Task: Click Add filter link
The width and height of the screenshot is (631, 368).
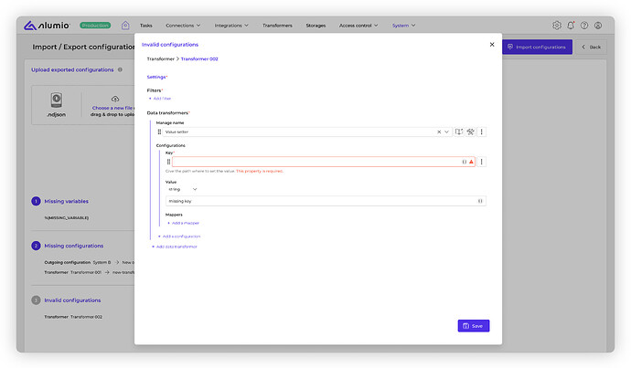Action: point(160,99)
